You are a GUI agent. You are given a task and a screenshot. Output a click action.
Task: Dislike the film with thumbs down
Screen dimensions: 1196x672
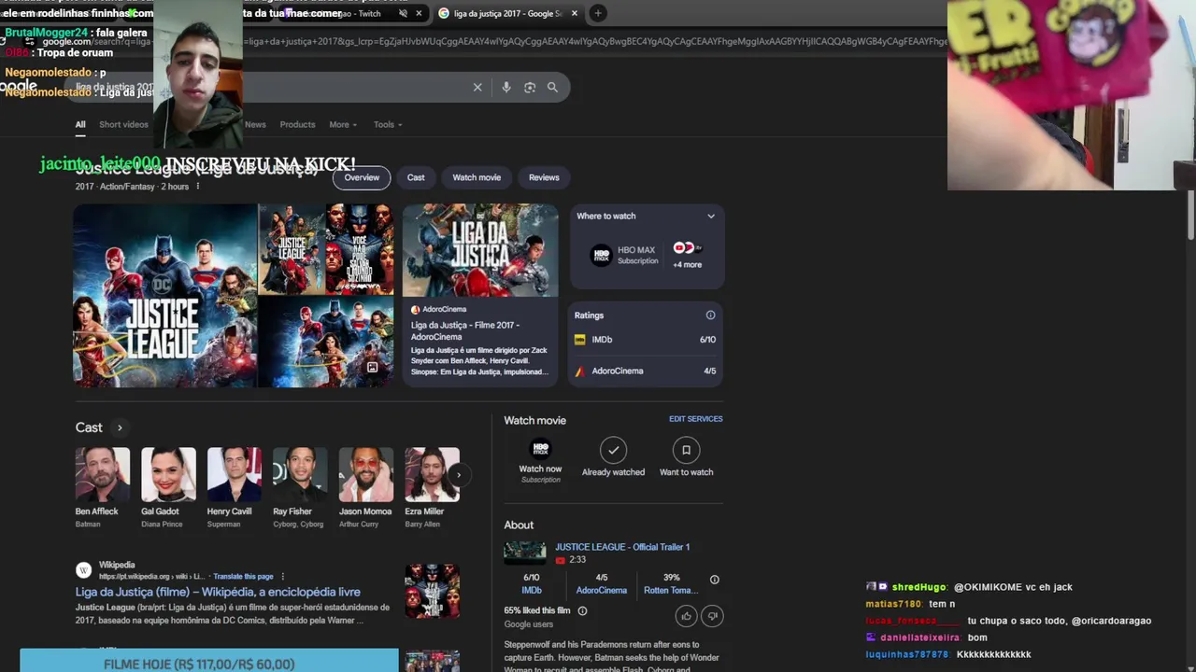712,615
